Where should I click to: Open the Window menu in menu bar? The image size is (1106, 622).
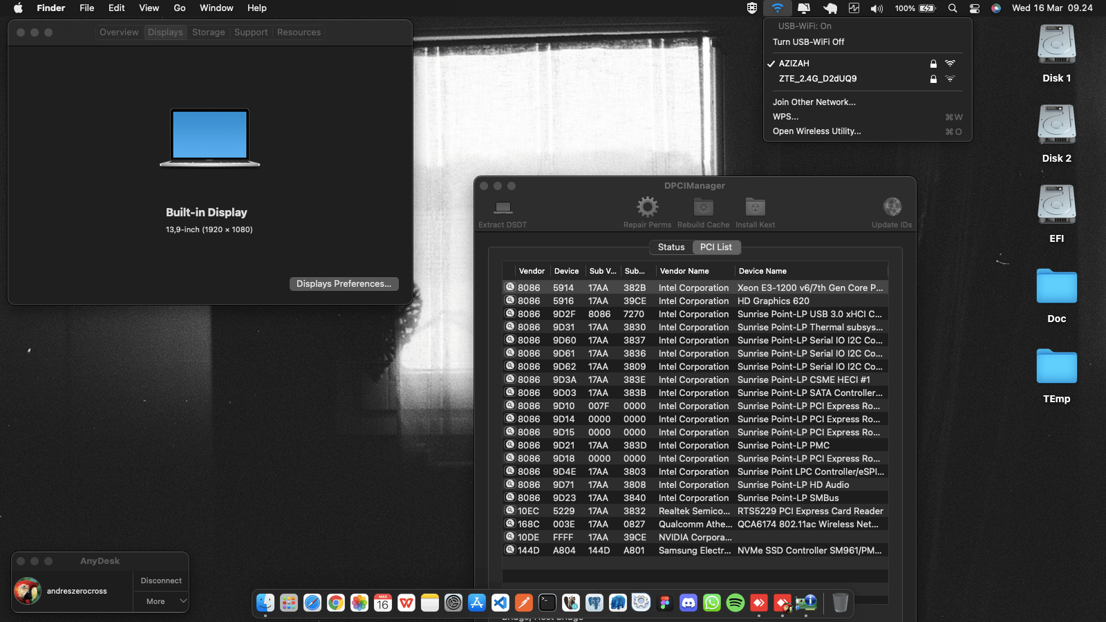click(x=216, y=8)
